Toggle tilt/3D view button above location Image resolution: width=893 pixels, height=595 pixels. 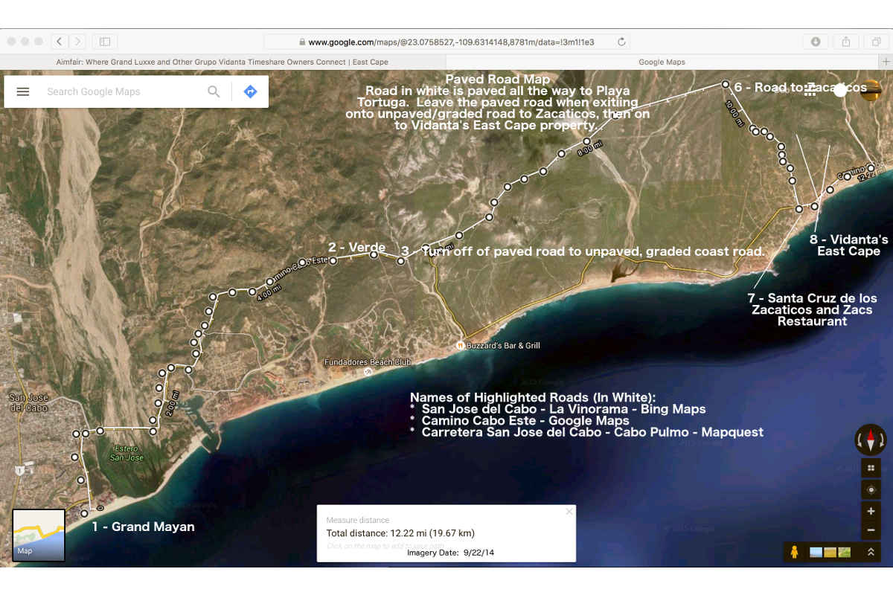point(871,468)
